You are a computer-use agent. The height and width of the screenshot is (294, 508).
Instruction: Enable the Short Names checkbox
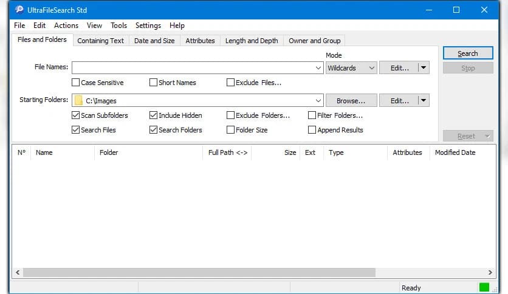[x=153, y=83]
